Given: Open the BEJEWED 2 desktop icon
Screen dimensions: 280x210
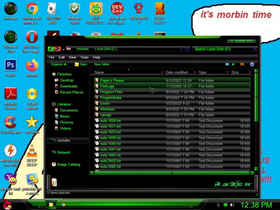Looking at the screenshot, I should 139,13.
